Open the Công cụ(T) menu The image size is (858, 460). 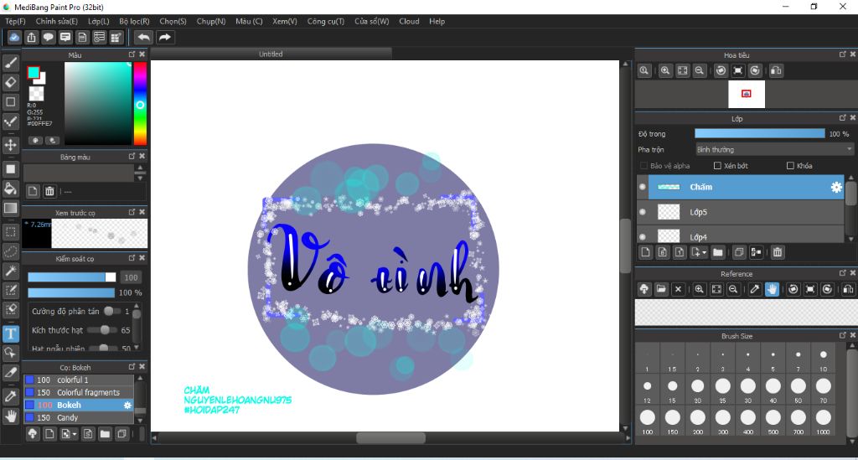tap(326, 21)
